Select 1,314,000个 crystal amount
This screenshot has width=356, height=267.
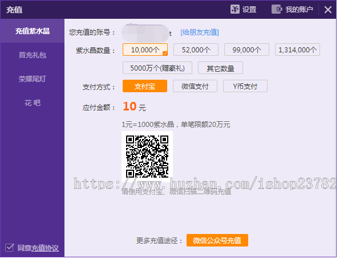[x=297, y=50]
